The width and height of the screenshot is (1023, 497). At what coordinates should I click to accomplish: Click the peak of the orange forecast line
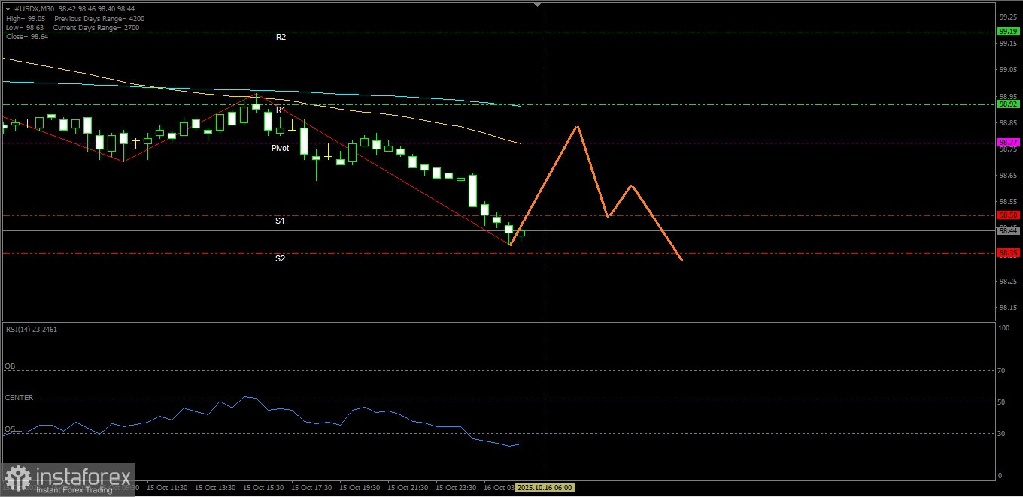[x=577, y=126]
